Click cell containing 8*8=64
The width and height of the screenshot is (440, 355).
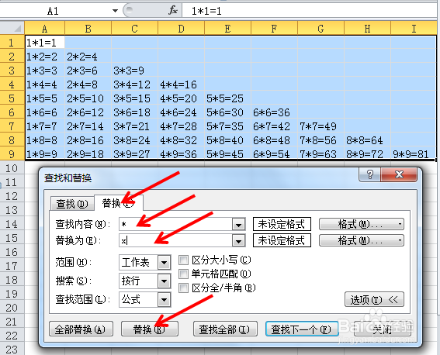(367, 140)
